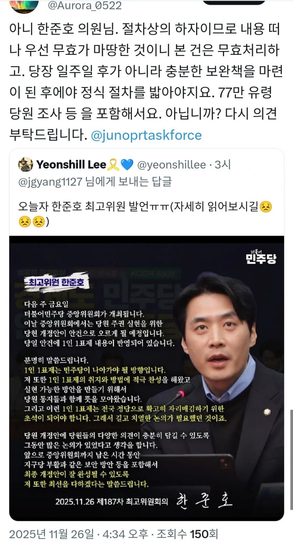Open Yeonshill Lee's small profile avatar
The image size is (293, 546).
(25, 165)
